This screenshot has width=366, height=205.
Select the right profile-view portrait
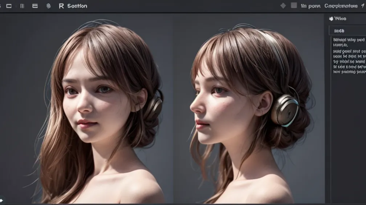pyautogui.click(x=247, y=108)
